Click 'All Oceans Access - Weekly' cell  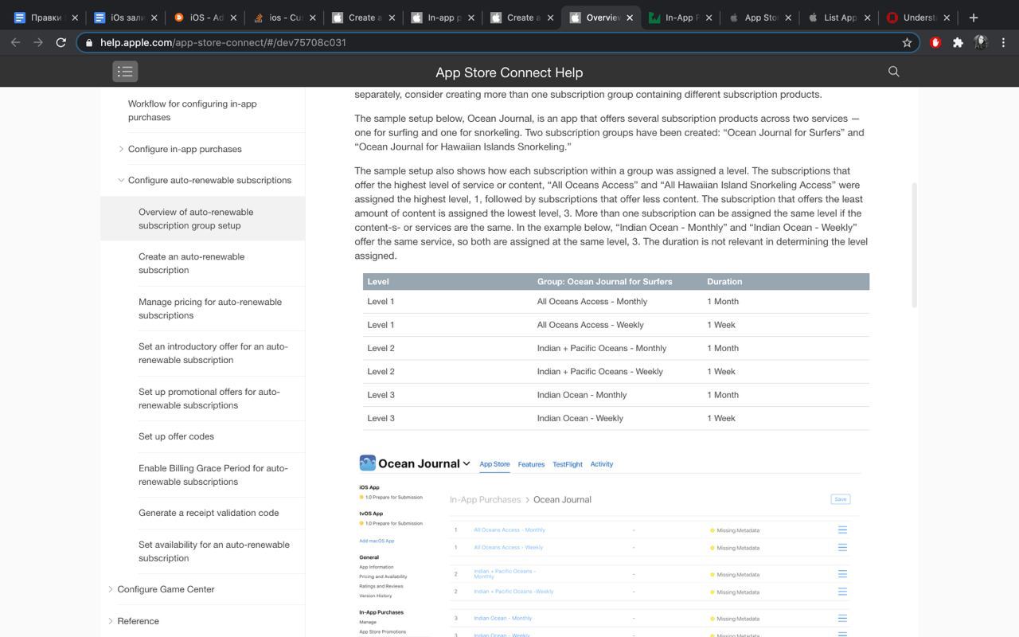pyautogui.click(x=591, y=325)
